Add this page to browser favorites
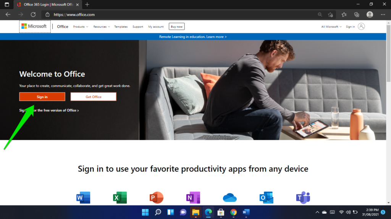Image resolution: width=391 pixels, height=219 pixels. [331, 14]
